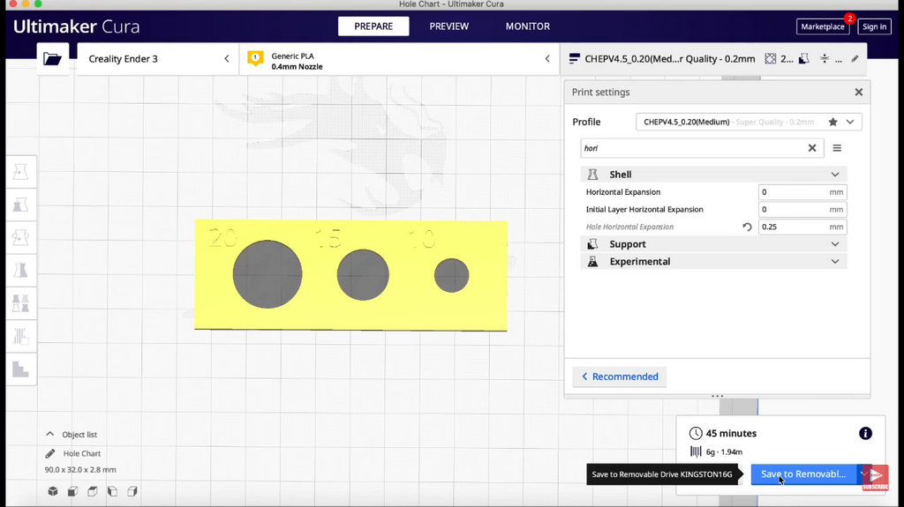Switch to left side view icon
904x507 pixels.
(112, 491)
